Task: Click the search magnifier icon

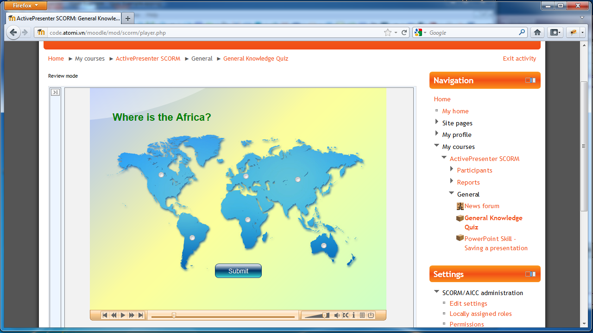Action: 522,32
